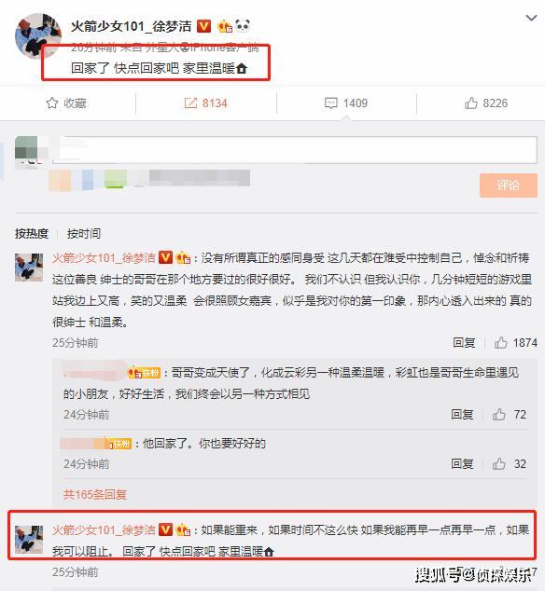Click 回复 on the reply with 32 likes

pyautogui.click(x=462, y=463)
